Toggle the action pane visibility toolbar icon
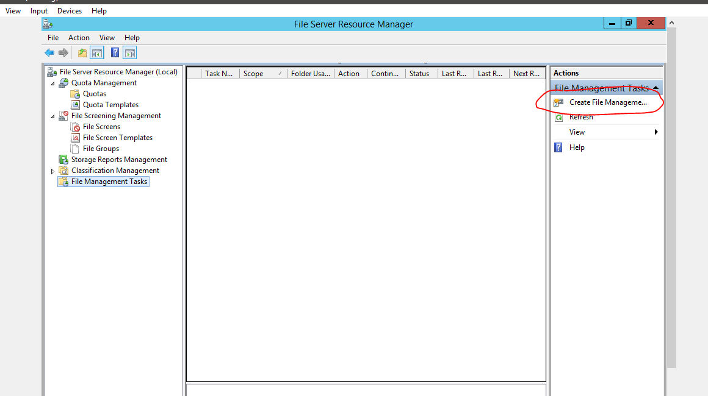The height and width of the screenshot is (396, 708). click(x=129, y=52)
